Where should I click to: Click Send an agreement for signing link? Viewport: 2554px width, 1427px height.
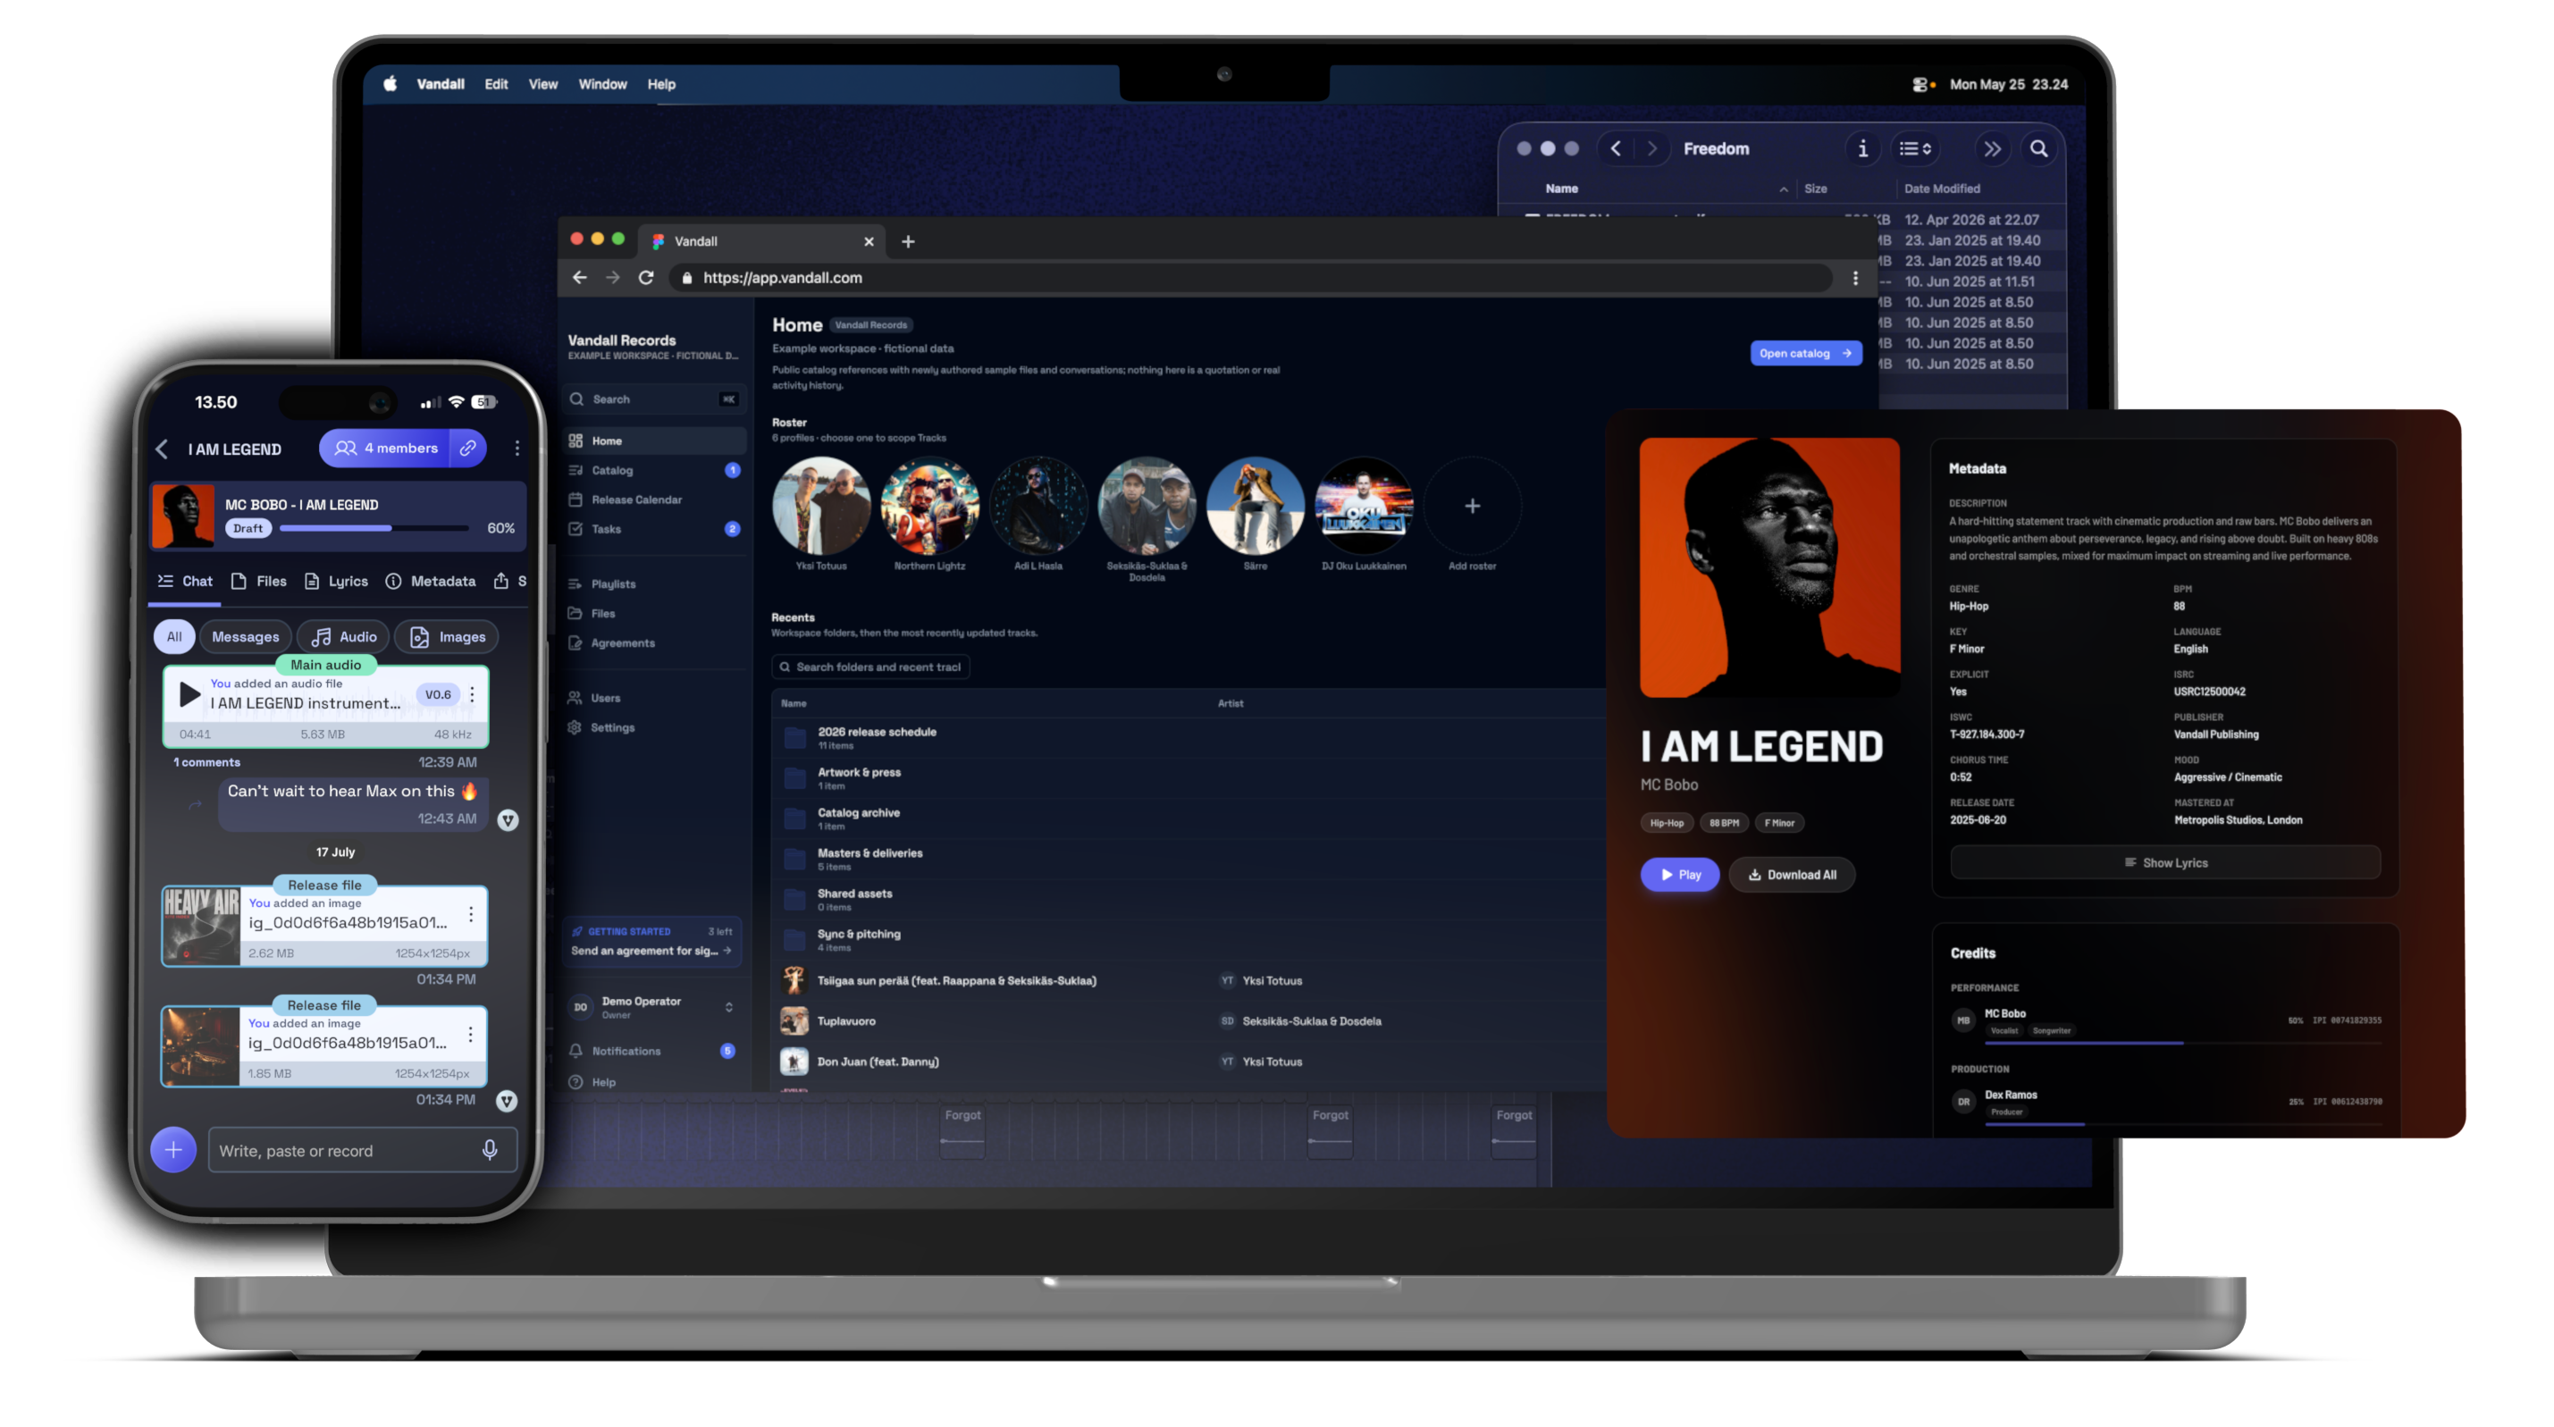tap(651, 951)
